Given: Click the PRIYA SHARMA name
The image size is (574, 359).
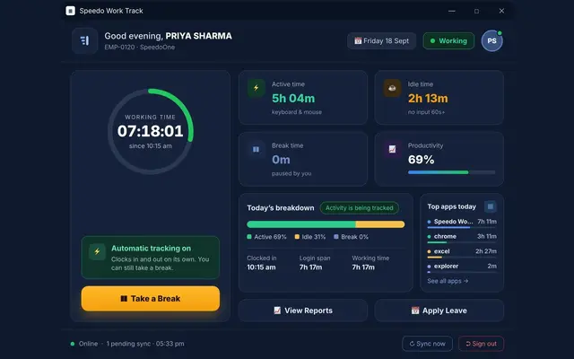Looking at the screenshot, I should (x=198, y=36).
